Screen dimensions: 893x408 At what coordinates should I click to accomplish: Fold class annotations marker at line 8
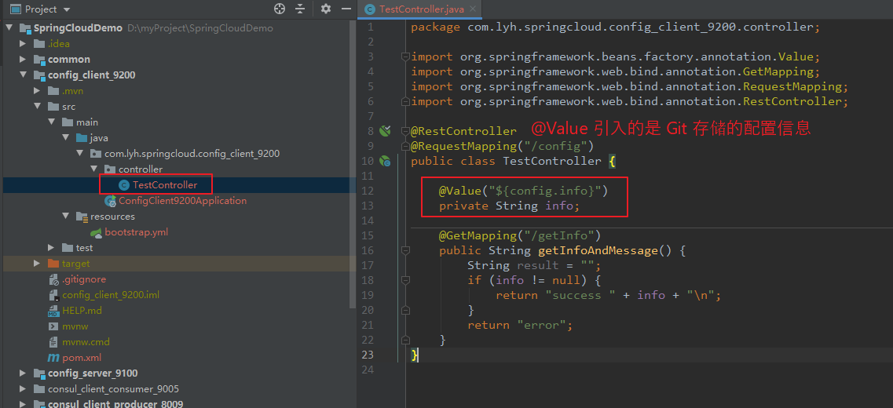coord(405,131)
